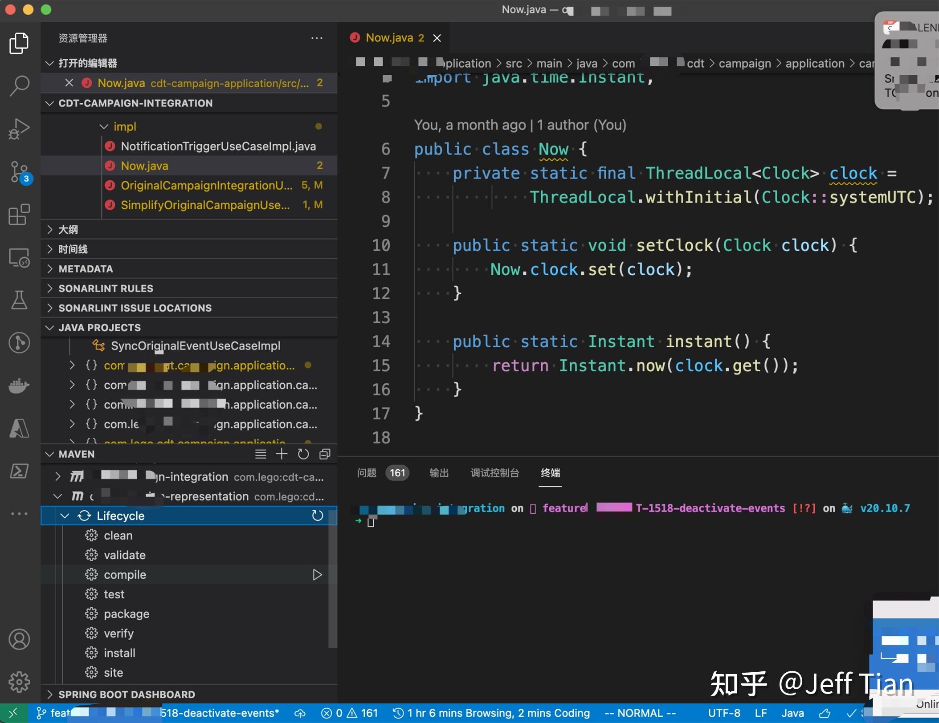Open Source Control view with badge 3
939x723 pixels.
(19, 172)
